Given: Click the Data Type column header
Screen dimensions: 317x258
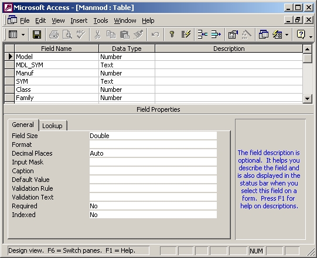Looking at the screenshot, I should [x=127, y=49].
